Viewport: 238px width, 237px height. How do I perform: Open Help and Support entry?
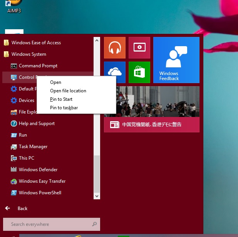click(48, 124)
